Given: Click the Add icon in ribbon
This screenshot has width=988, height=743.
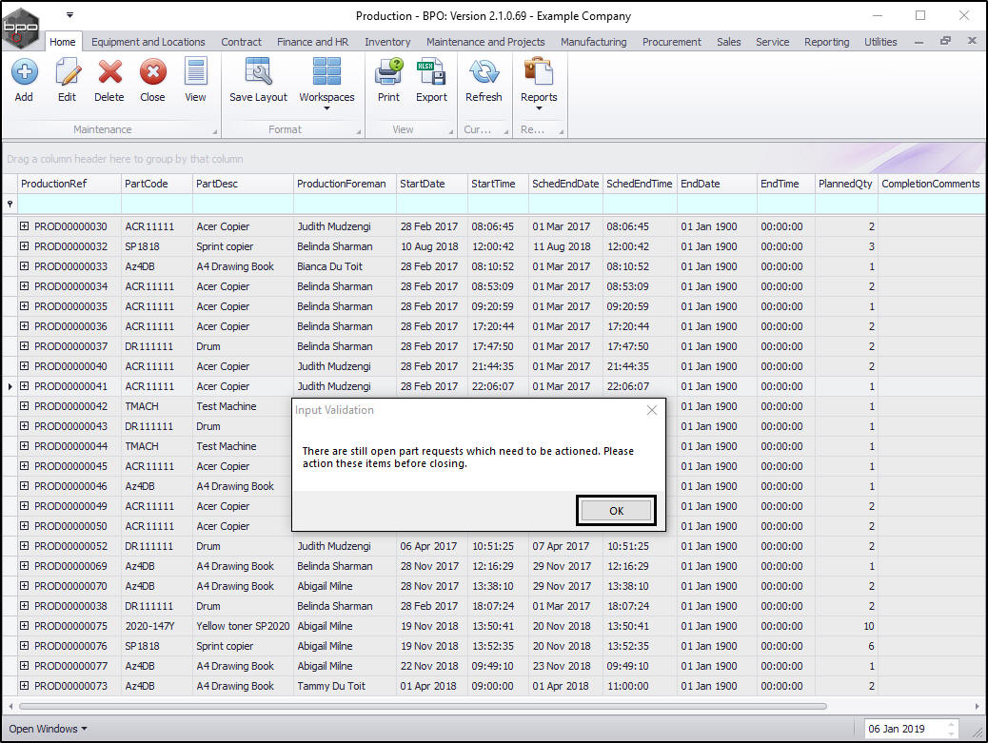Looking at the screenshot, I should click(24, 80).
